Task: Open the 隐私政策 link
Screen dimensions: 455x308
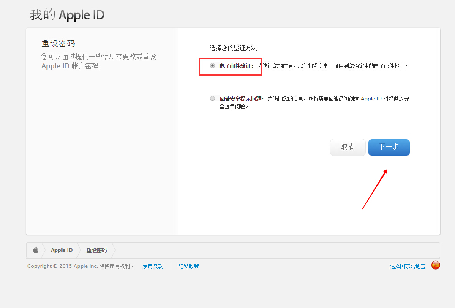Action: click(188, 266)
